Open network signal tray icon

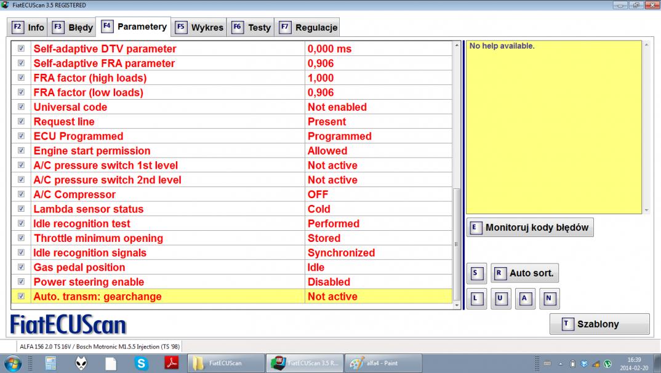click(x=596, y=364)
